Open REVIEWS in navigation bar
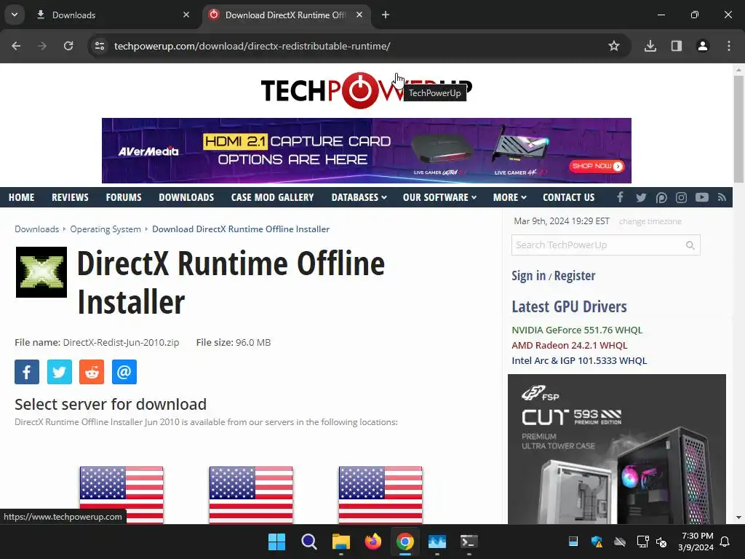The image size is (745, 559). point(70,197)
